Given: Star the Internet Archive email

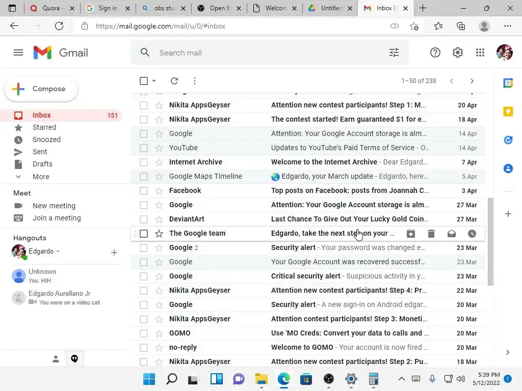Looking at the screenshot, I should [x=159, y=162].
